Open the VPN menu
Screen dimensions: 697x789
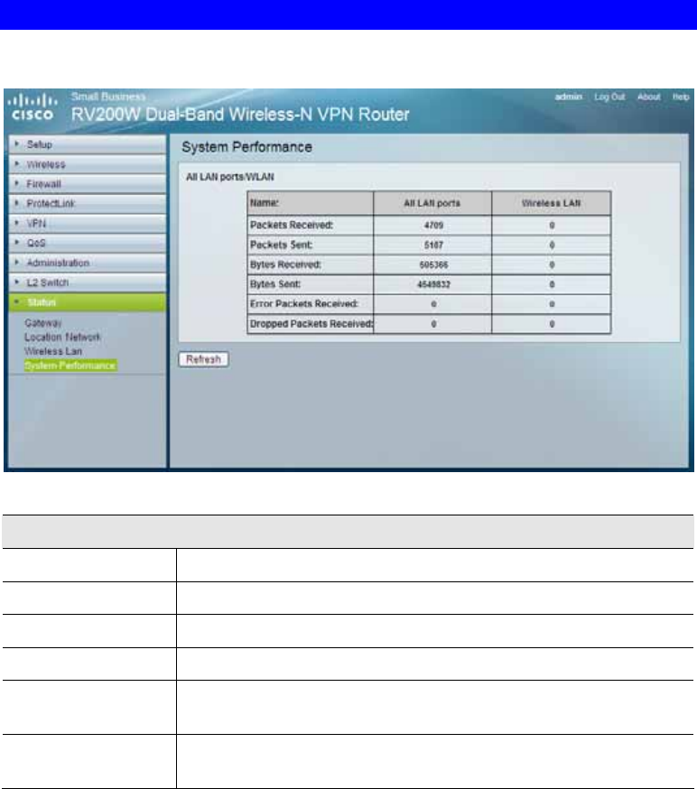87,223
